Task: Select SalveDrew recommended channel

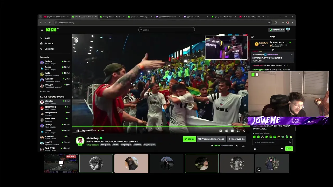Action: click(x=55, y=120)
